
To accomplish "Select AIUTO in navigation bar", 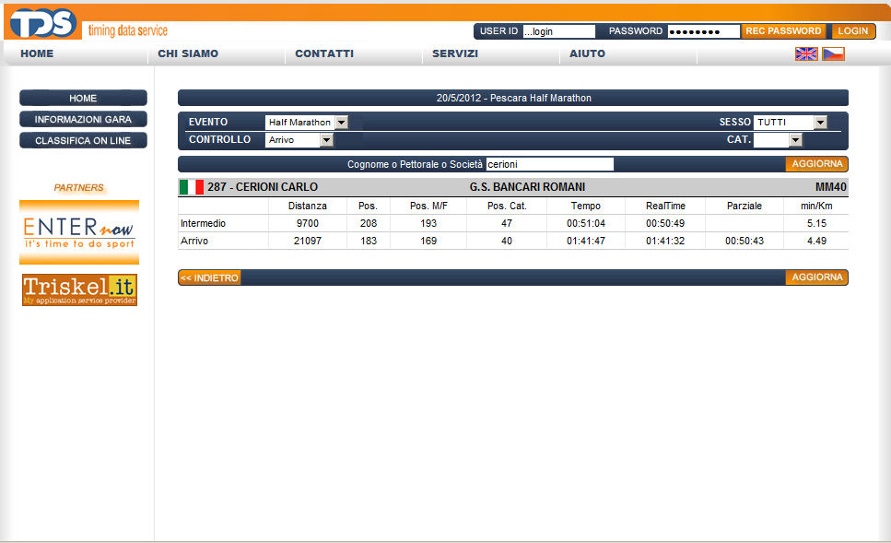I will tap(587, 53).
